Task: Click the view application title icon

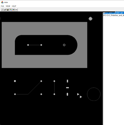Action: tap(2, 2)
